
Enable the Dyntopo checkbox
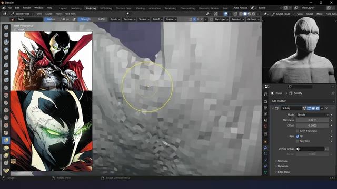212,19
